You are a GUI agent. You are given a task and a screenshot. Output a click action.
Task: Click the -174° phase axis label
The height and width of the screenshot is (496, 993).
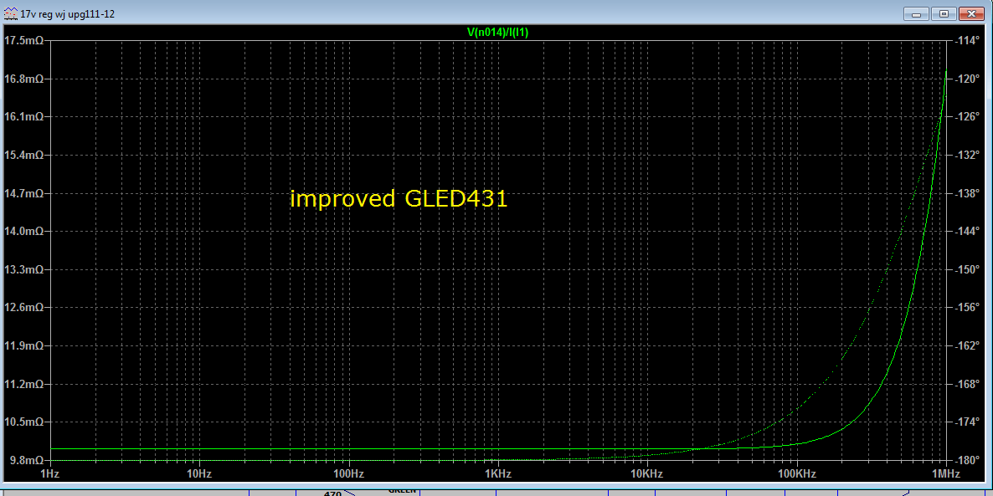tap(966, 422)
